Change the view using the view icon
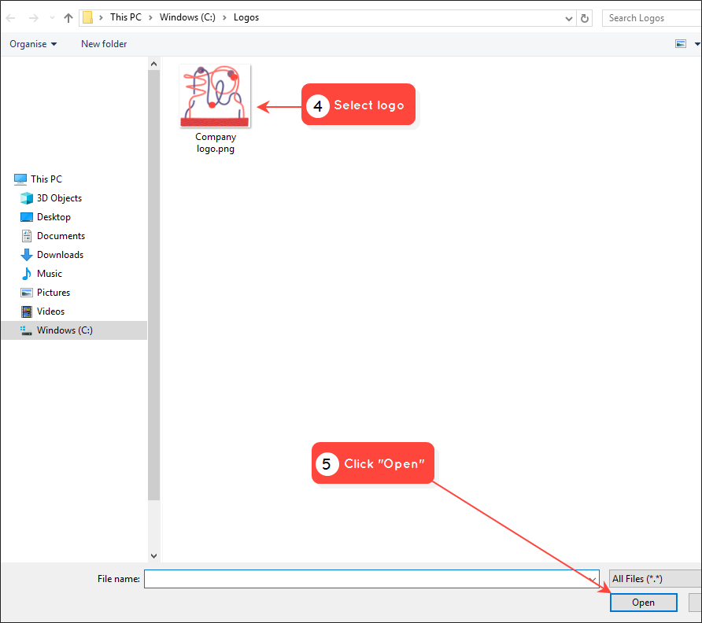This screenshot has width=702, height=623. [681, 44]
